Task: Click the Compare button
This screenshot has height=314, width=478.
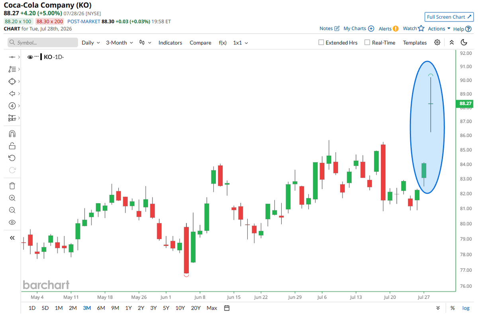Action: pos(200,43)
